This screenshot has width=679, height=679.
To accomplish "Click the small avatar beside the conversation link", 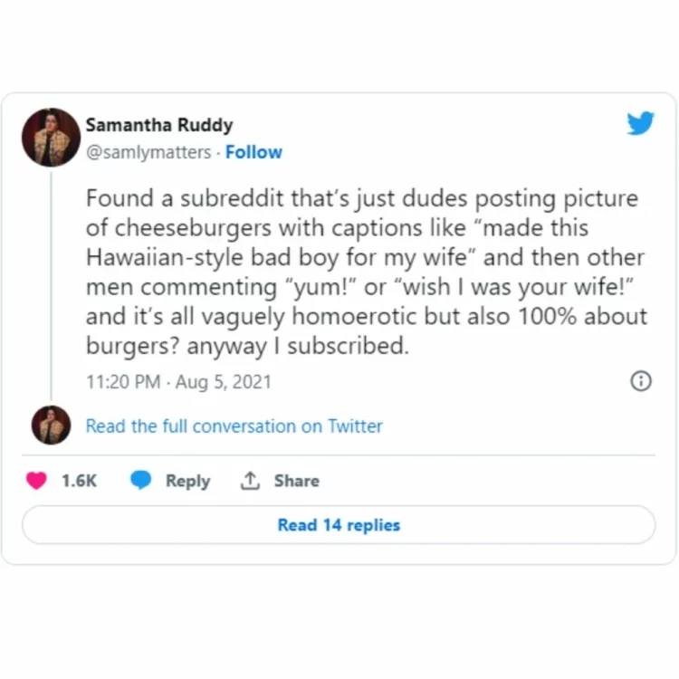I will (x=51, y=426).
